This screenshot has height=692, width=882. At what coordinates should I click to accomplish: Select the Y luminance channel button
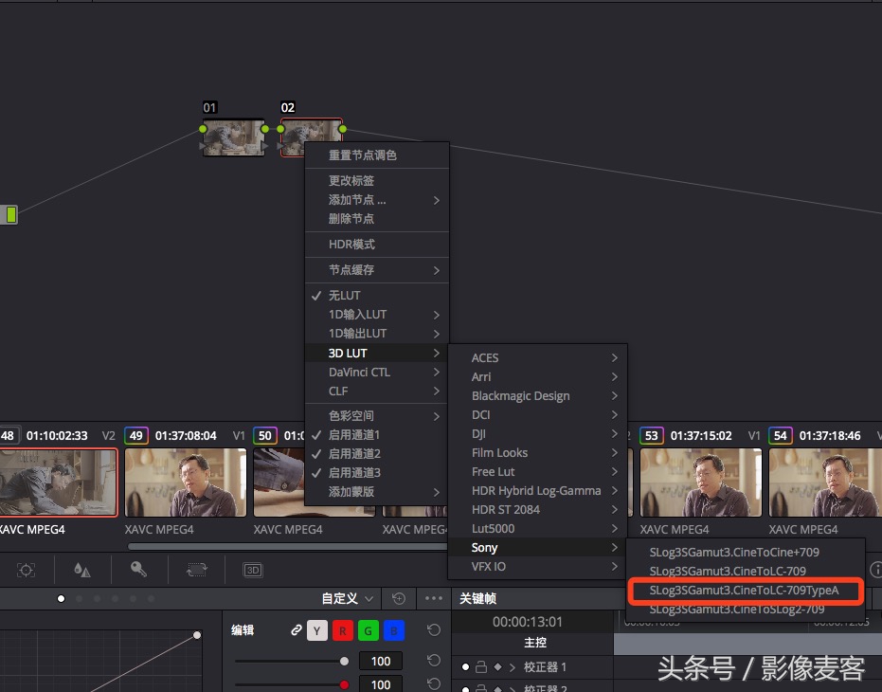[x=316, y=630]
